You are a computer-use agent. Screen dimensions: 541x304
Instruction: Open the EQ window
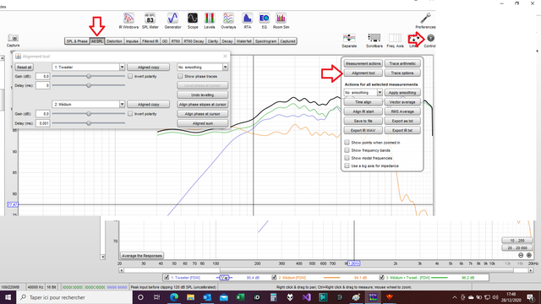pyautogui.click(x=265, y=20)
